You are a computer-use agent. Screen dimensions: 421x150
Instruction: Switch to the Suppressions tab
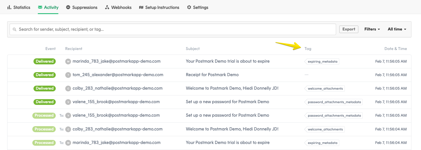click(x=85, y=7)
